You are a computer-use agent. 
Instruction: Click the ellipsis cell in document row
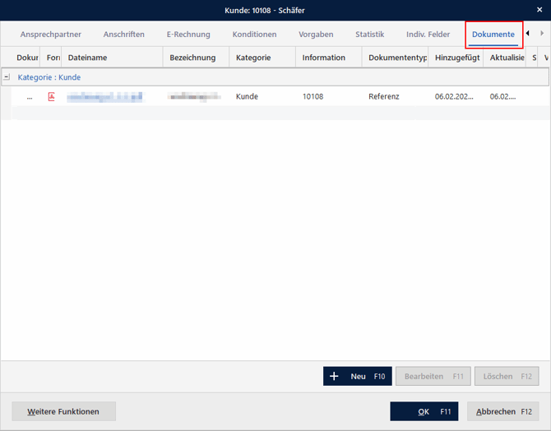pyautogui.click(x=30, y=96)
